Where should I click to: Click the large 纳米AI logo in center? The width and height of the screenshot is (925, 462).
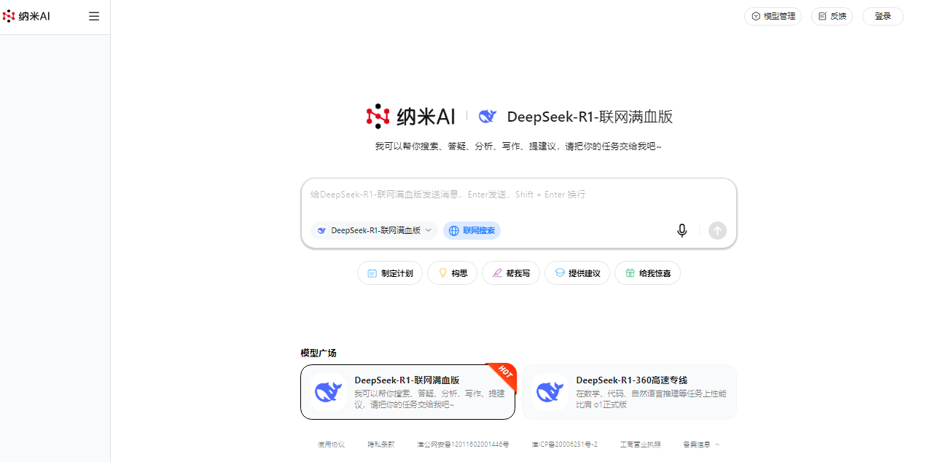(411, 117)
